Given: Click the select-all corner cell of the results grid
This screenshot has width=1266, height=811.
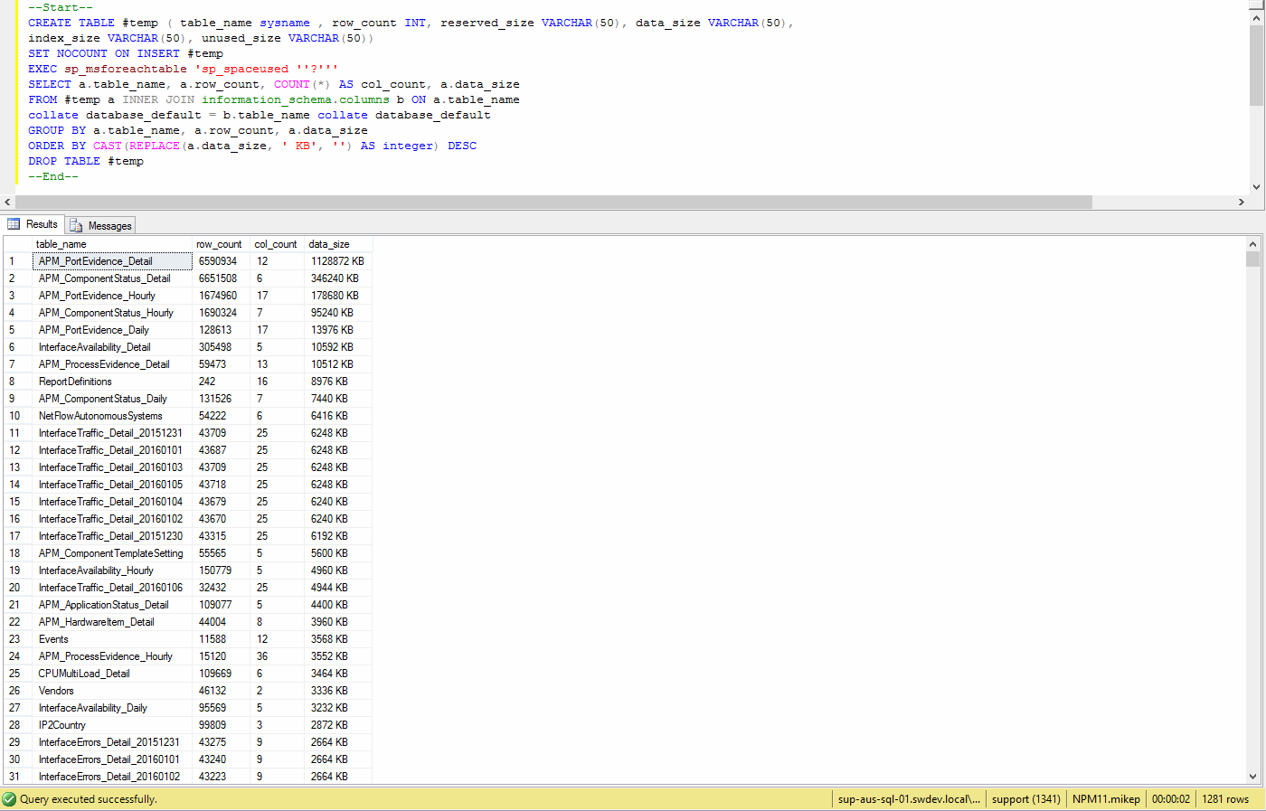Looking at the screenshot, I should (16, 243).
